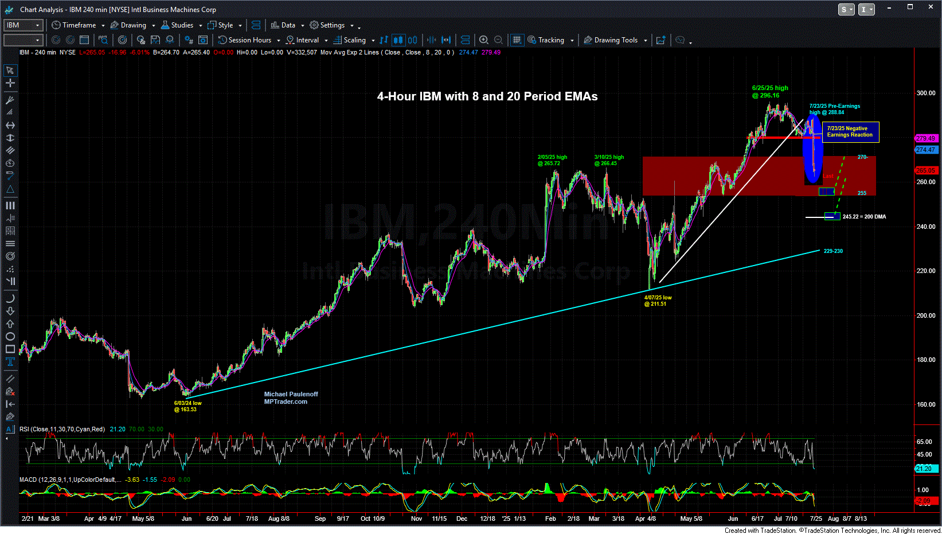Select the text annotation tool
Image resolution: width=942 pixels, height=534 pixels.
[x=10, y=362]
